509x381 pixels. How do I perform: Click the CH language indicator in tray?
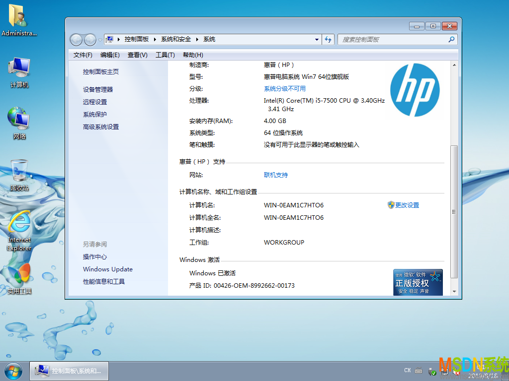coord(408,370)
